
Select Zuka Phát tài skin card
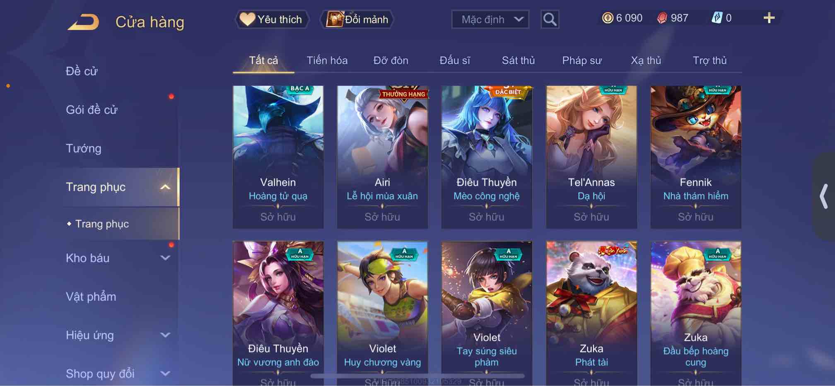(x=591, y=314)
